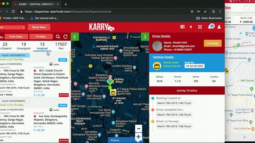Click the KARRY logo
This screenshot has width=255, height=143.
[x=102, y=27]
